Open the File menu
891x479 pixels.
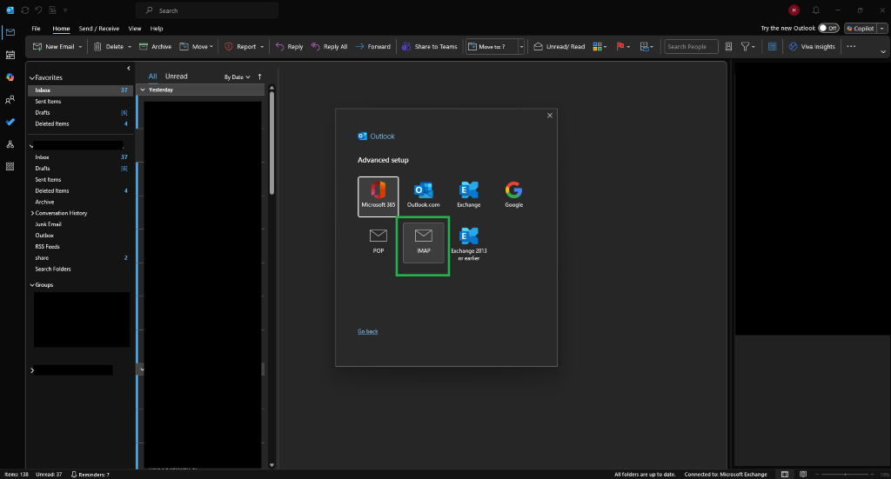pyautogui.click(x=36, y=29)
